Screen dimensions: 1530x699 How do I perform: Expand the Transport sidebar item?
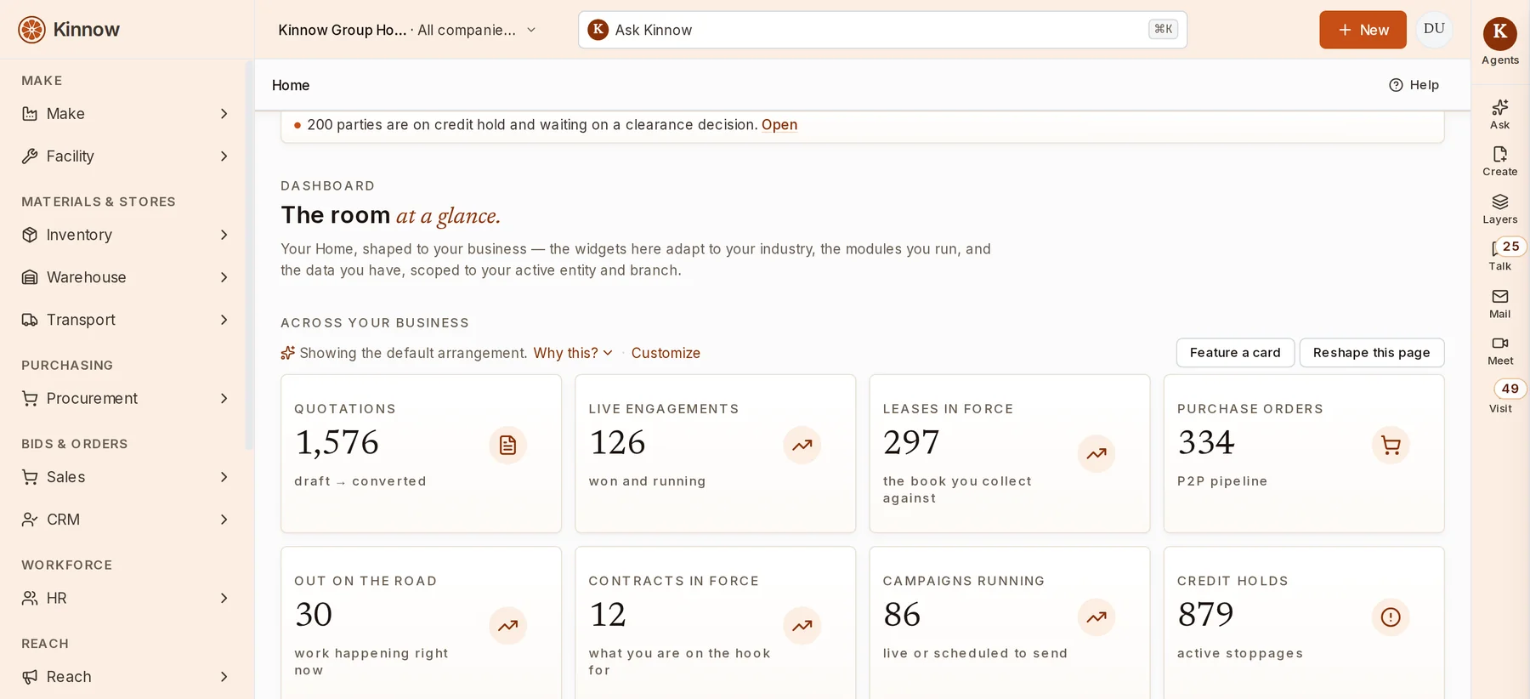coord(126,320)
